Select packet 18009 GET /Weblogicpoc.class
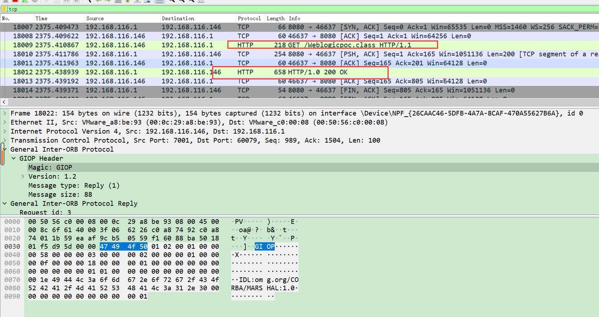The width and height of the screenshot is (599, 317). pos(299,45)
